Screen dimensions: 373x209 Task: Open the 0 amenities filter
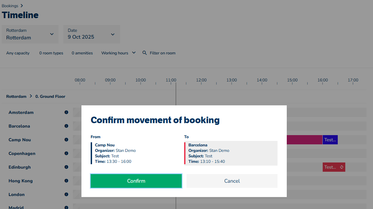tap(82, 53)
